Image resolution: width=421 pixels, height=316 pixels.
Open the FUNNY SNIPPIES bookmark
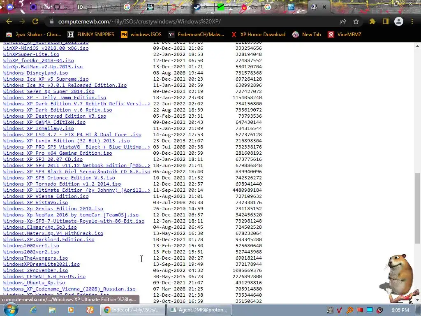coord(91,35)
